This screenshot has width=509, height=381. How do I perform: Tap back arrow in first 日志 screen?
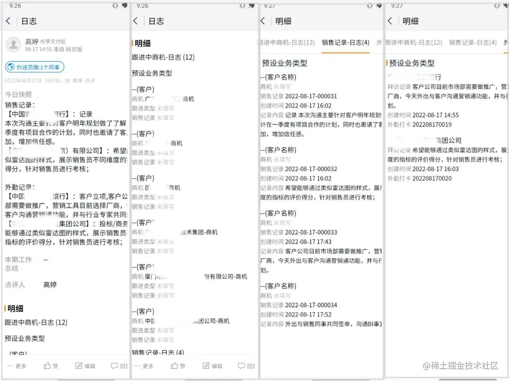pos(8,21)
